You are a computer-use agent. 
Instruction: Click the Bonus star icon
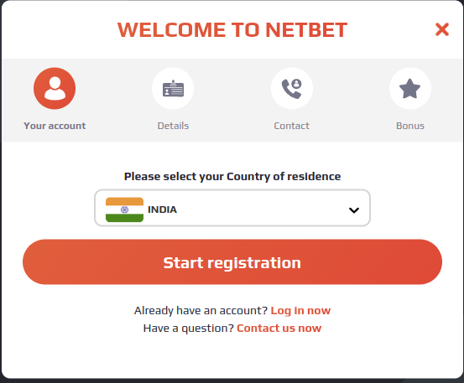pyautogui.click(x=410, y=88)
